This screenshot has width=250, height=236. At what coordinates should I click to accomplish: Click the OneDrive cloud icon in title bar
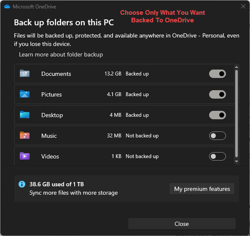(7, 7)
